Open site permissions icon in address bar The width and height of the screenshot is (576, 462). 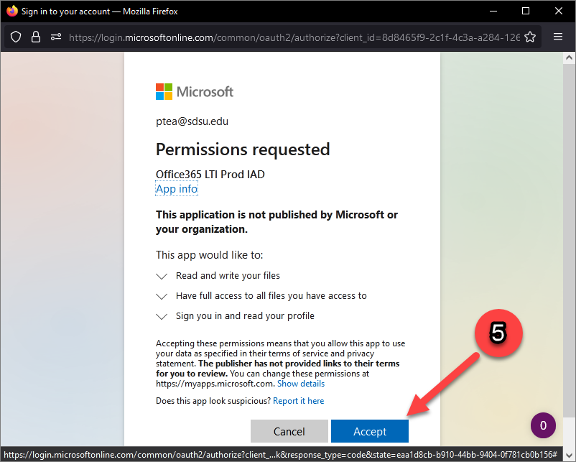(55, 37)
